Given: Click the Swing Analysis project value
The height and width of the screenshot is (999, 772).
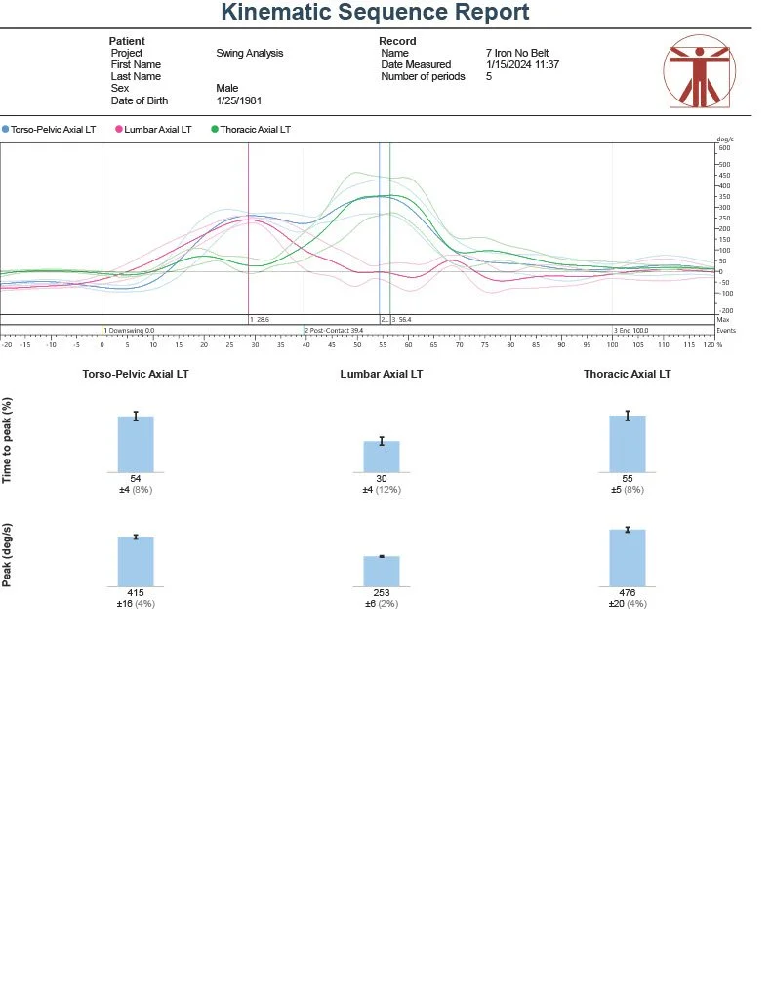Looking at the screenshot, I should tap(249, 53).
